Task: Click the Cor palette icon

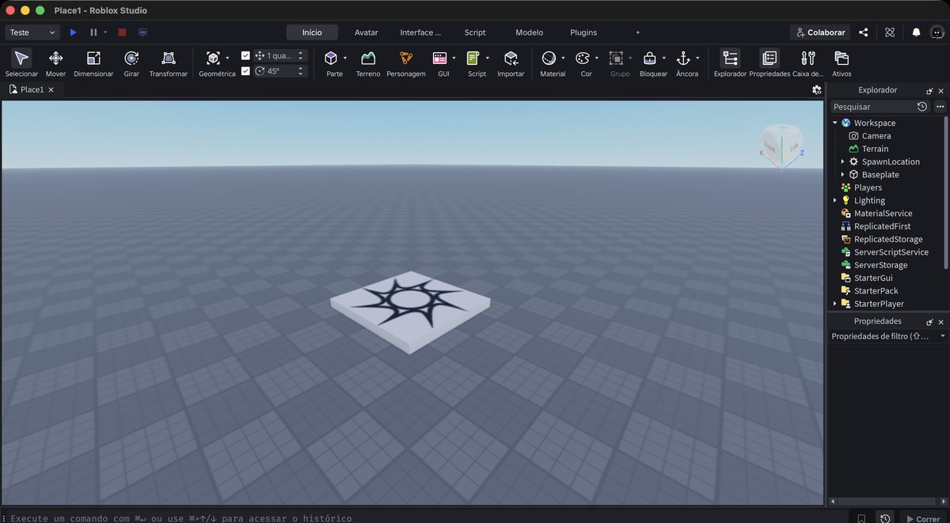Action: point(583,59)
